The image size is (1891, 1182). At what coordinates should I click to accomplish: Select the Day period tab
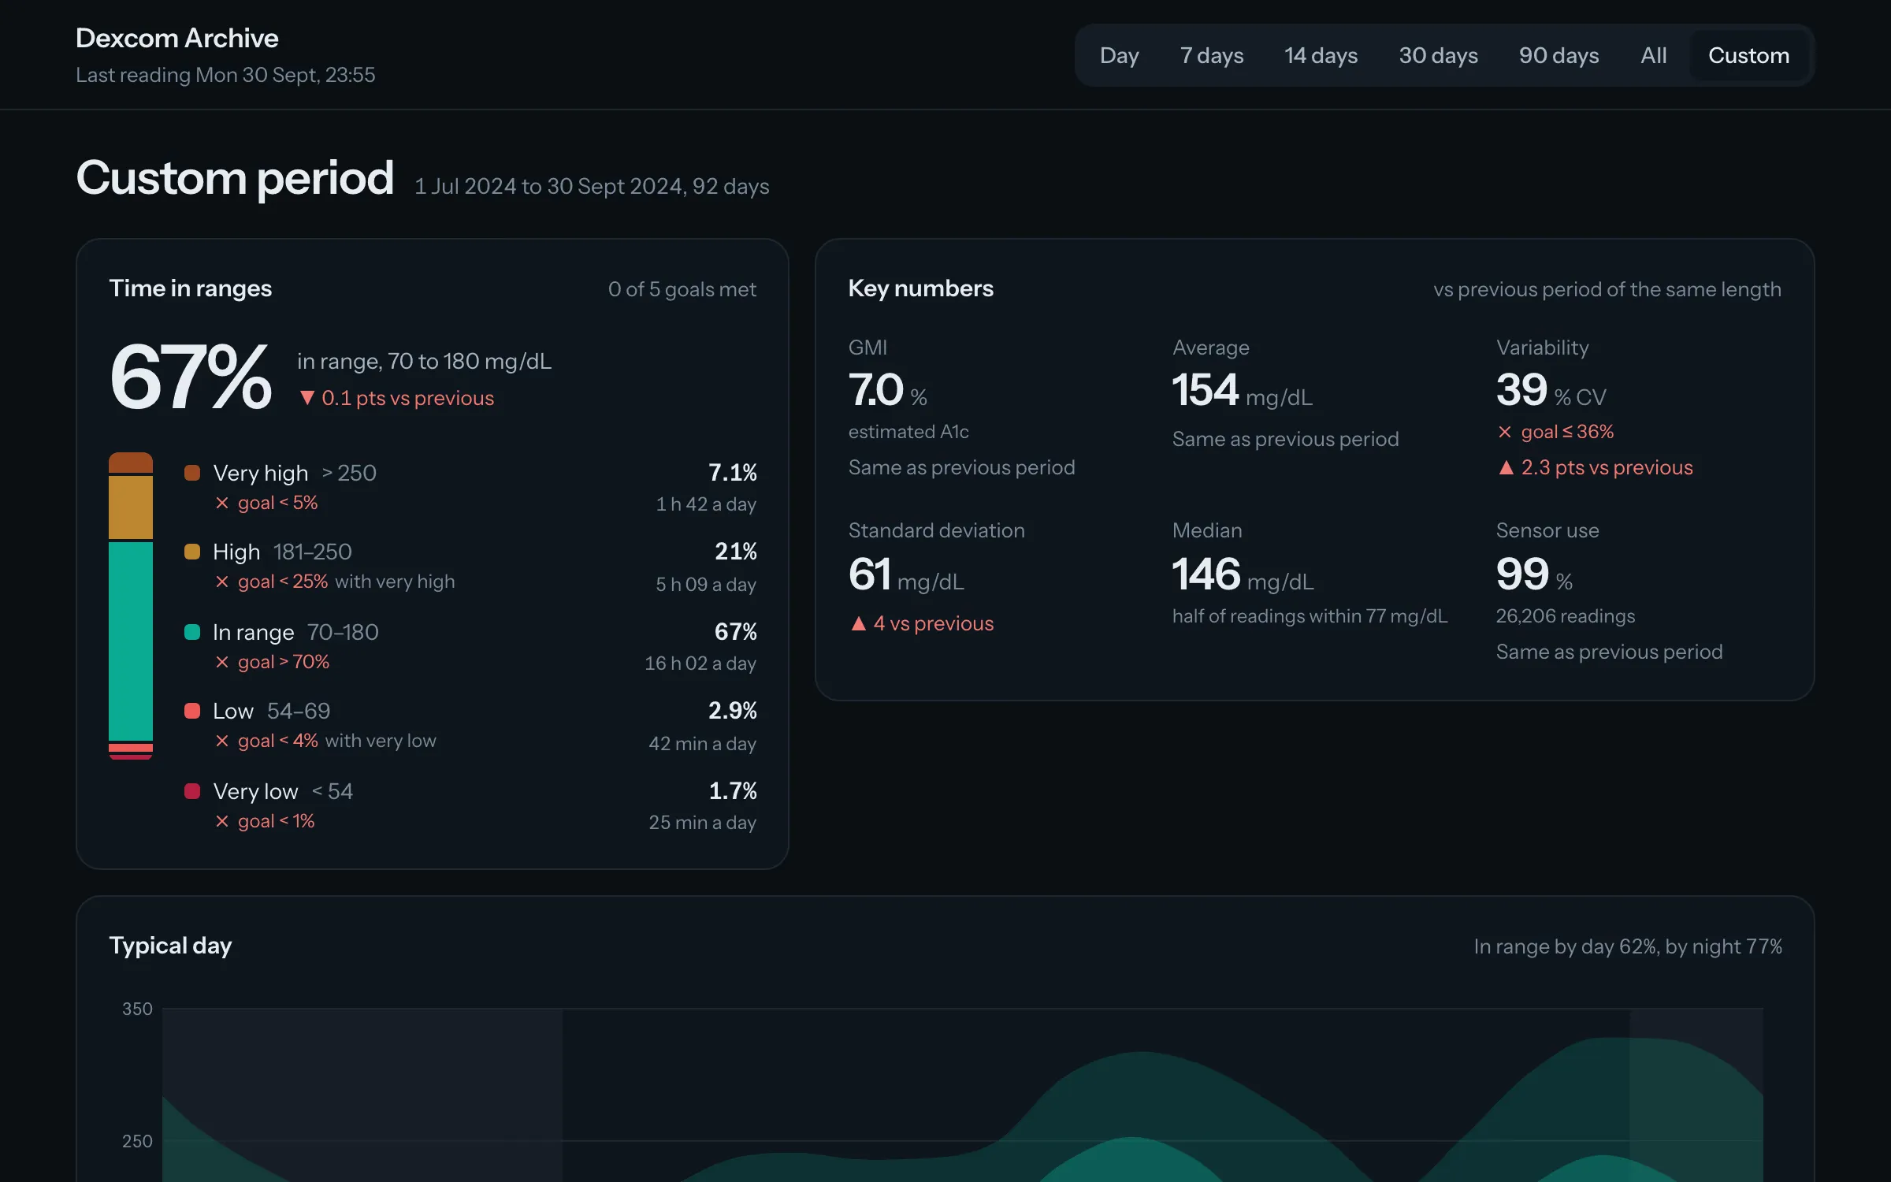(1119, 55)
